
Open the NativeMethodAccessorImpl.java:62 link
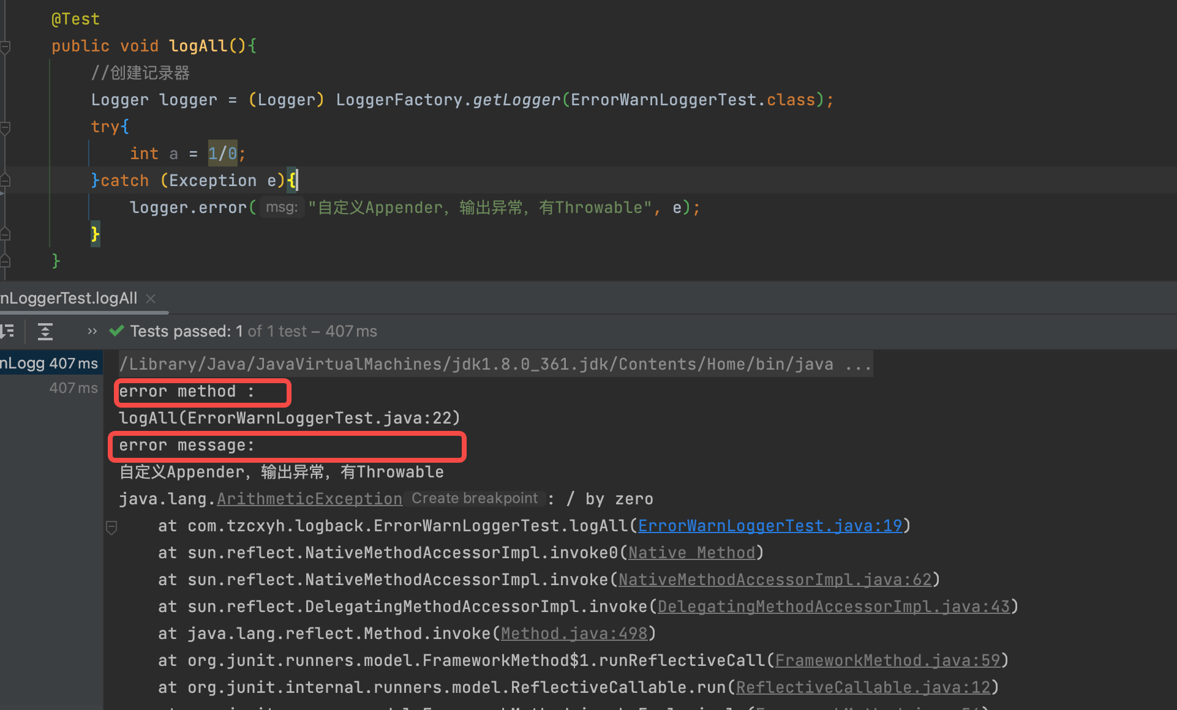coord(775,580)
